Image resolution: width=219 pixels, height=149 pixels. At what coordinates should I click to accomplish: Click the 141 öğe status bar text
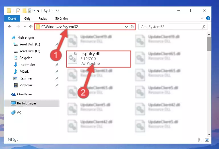tap(13, 140)
